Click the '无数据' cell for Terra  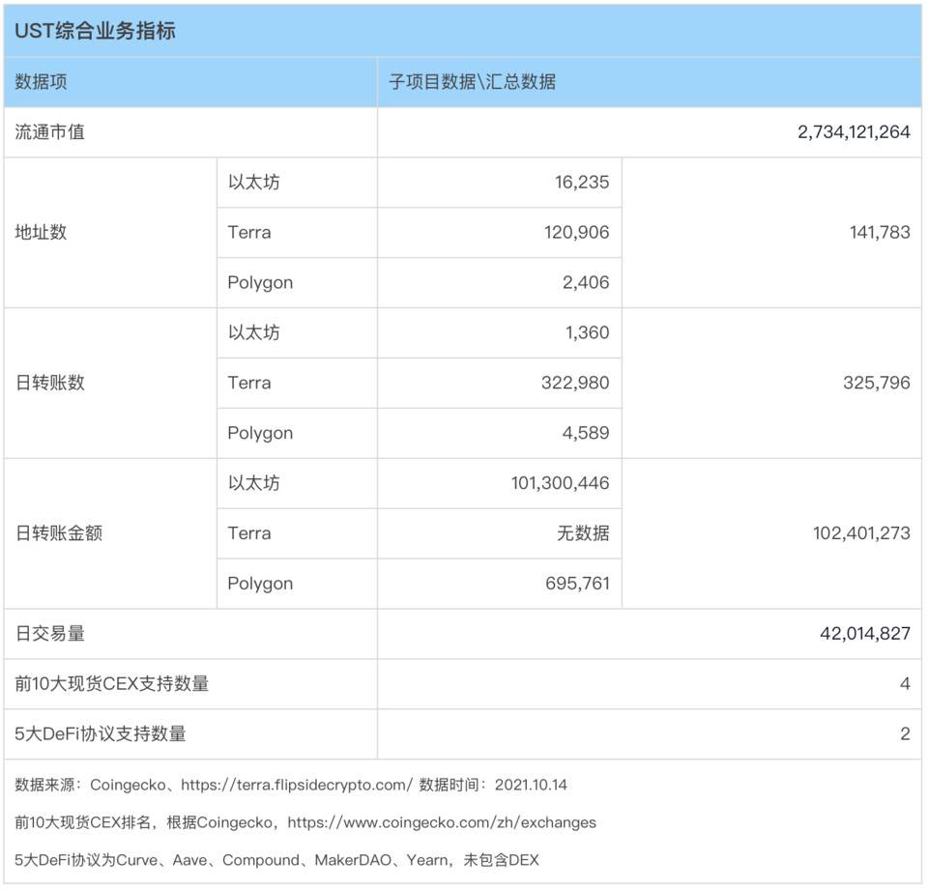point(583,533)
